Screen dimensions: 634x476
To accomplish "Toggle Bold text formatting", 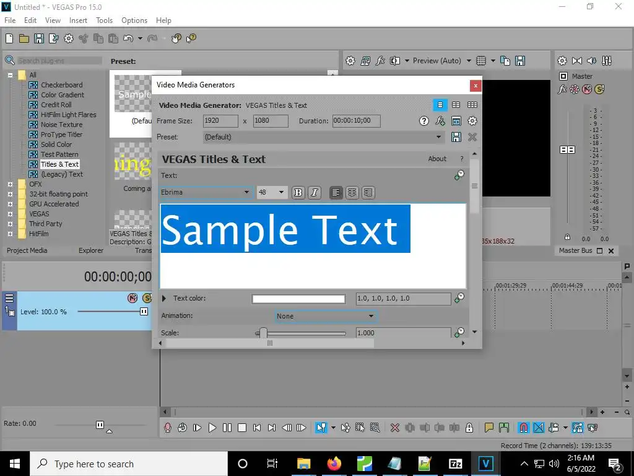I will pos(298,193).
